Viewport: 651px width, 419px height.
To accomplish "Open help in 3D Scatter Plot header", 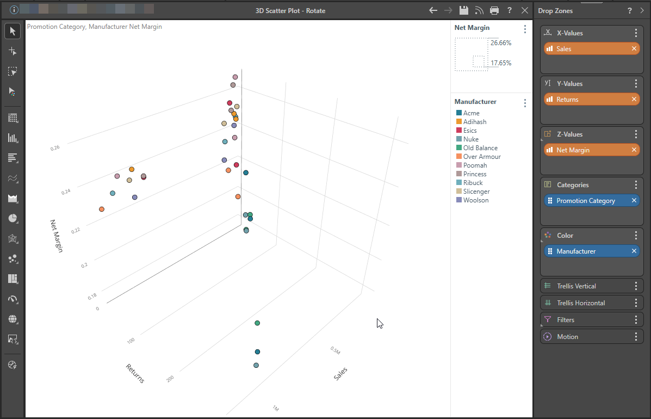I will pyautogui.click(x=510, y=10).
